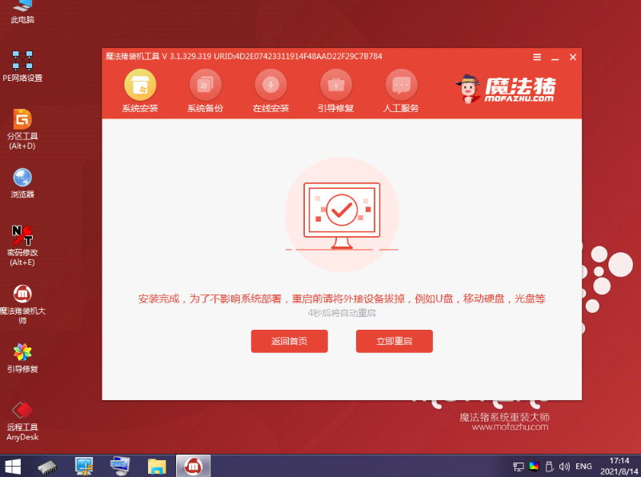The image size is (641, 477).
Task: Click the Windows Start button
Action: tap(14, 466)
